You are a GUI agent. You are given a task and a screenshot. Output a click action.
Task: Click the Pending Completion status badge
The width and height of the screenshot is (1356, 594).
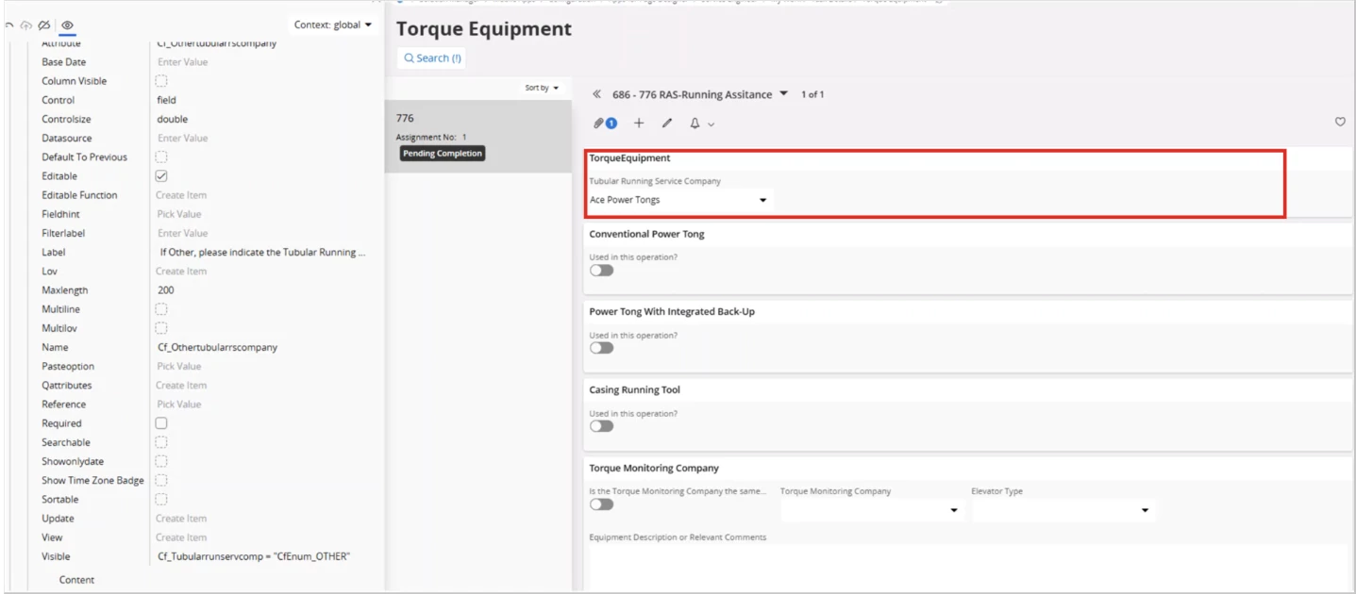442,153
